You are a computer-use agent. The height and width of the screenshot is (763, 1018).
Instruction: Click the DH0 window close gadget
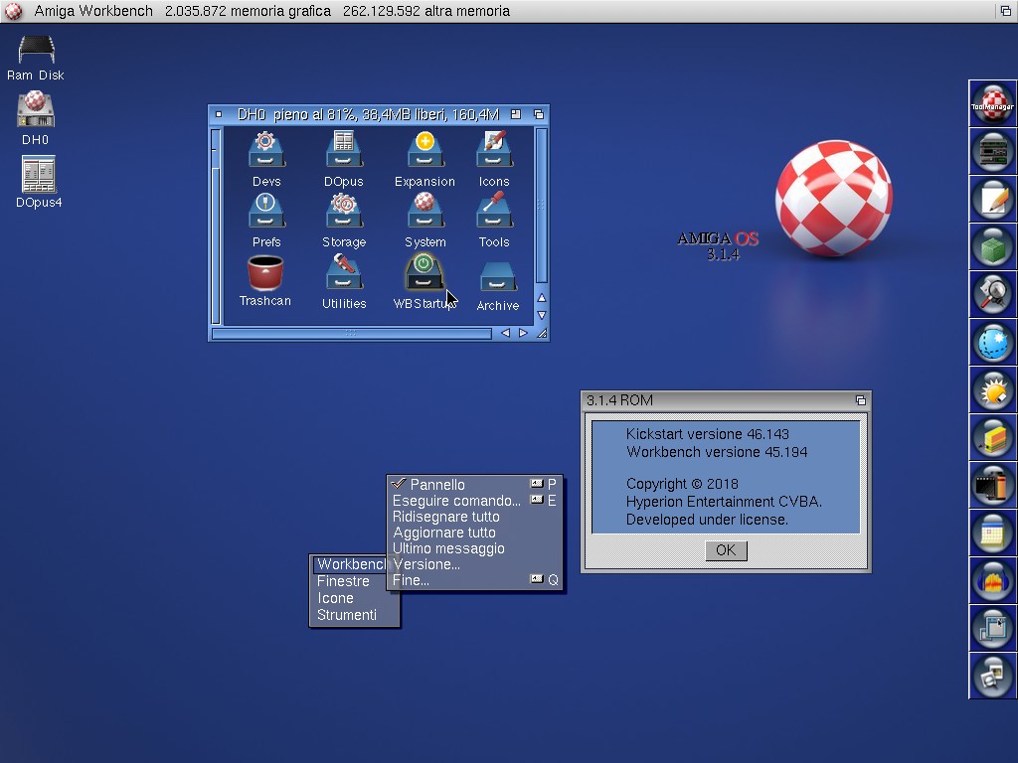tap(218, 114)
